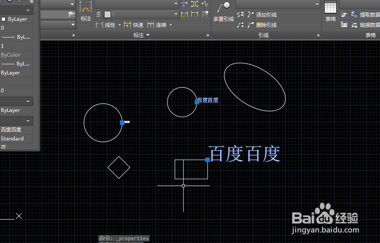Click the properties palette quick select icon at top
380x243 pixels.
coord(31,1)
